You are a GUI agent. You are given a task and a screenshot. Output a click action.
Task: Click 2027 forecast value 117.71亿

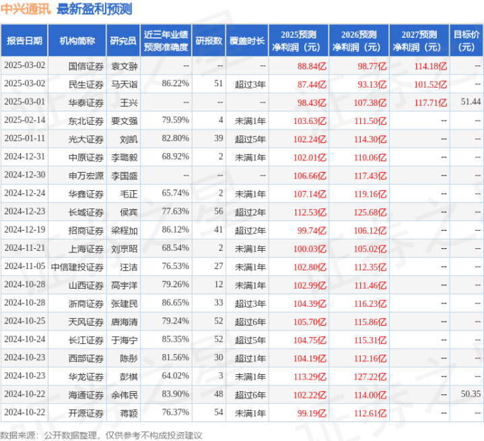pos(430,102)
